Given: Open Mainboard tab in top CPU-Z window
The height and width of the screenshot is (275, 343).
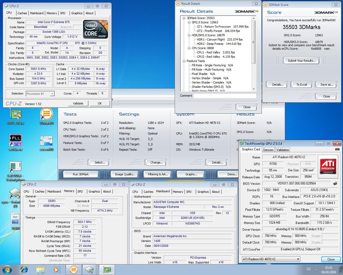Looking at the screenshot, I should pyautogui.click(x=37, y=13).
